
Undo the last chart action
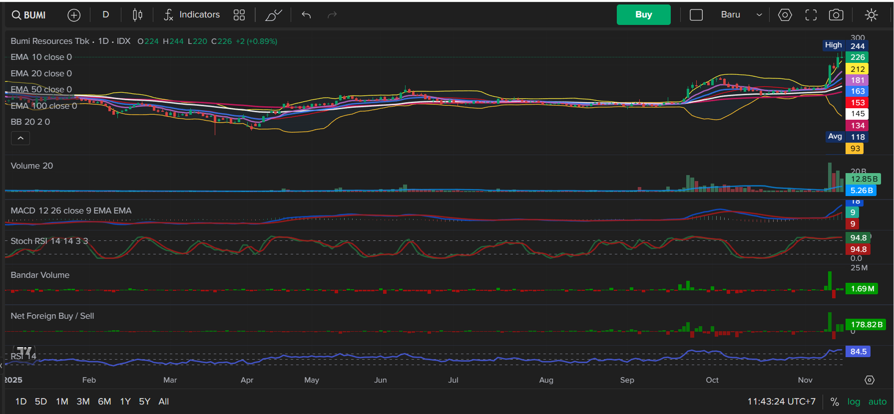click(306, 15)
